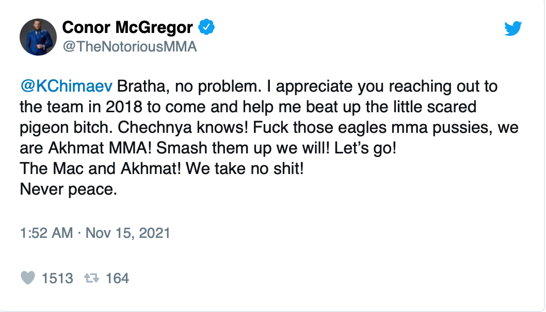Open the @KChimaev mention link

[67, 86]
